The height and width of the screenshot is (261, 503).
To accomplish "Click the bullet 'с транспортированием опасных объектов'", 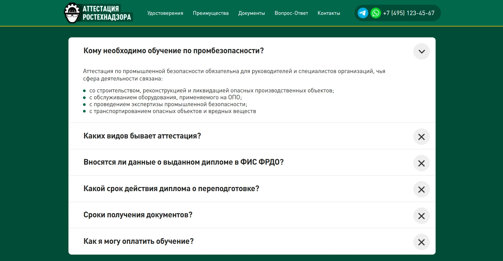I will pyautogui.click(x=173, y=111).
